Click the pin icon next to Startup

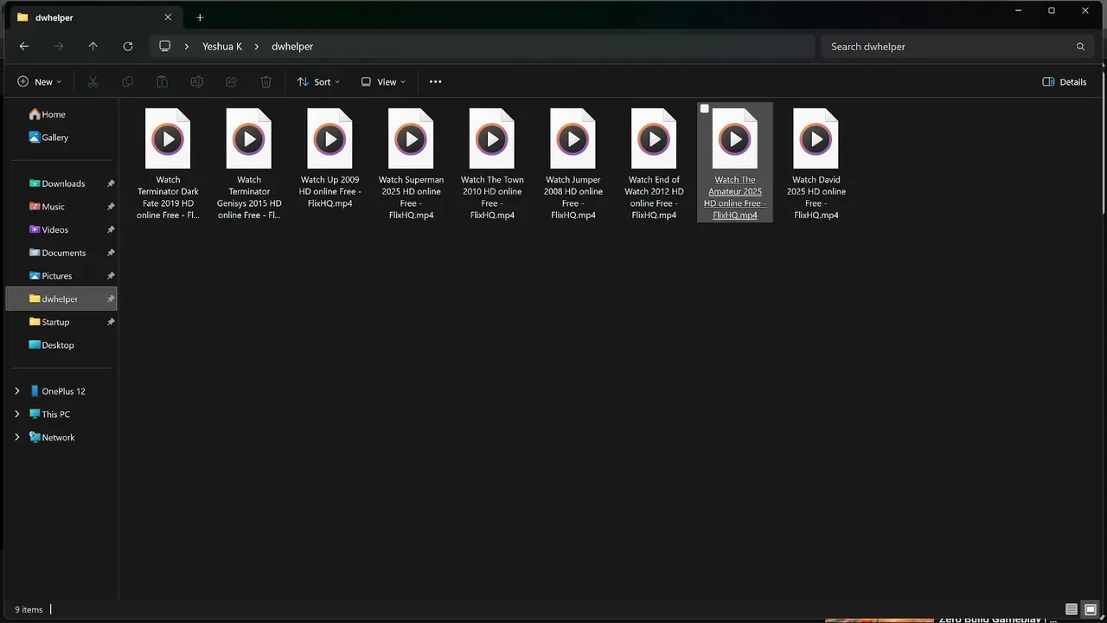coord(111,322)
